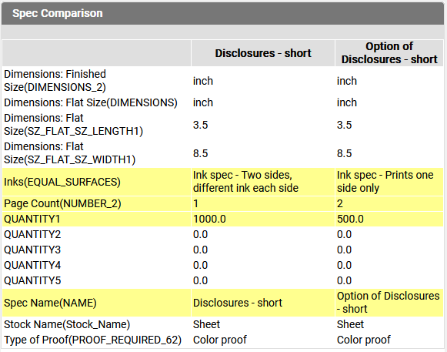This screenshot has width=447, height=352.
Task: Select the Disclosures - short column header
Action: pyautogui.click(x=263, y=53)
